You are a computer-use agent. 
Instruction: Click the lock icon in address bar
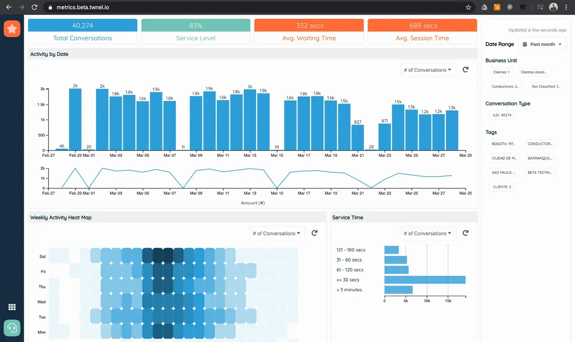(x=50, y=7)
